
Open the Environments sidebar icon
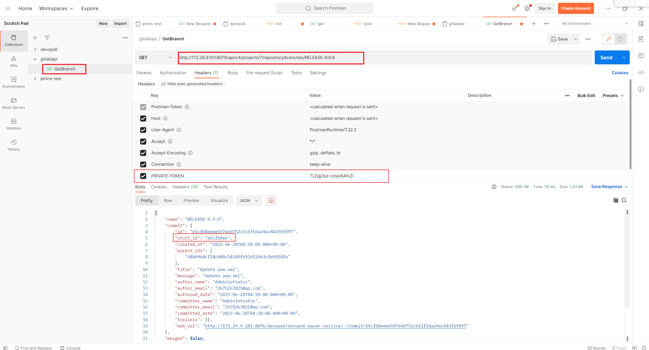pos(14,82)
